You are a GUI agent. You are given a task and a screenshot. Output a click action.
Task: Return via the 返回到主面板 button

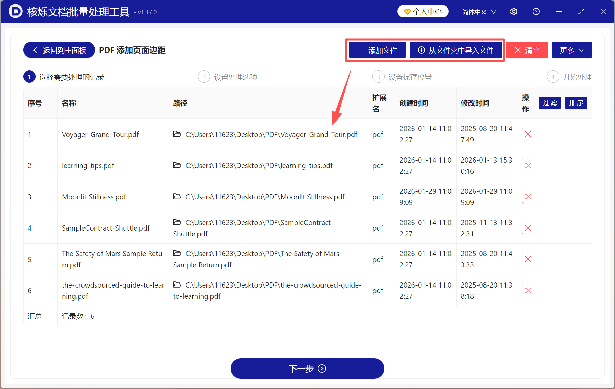[58, 50]
